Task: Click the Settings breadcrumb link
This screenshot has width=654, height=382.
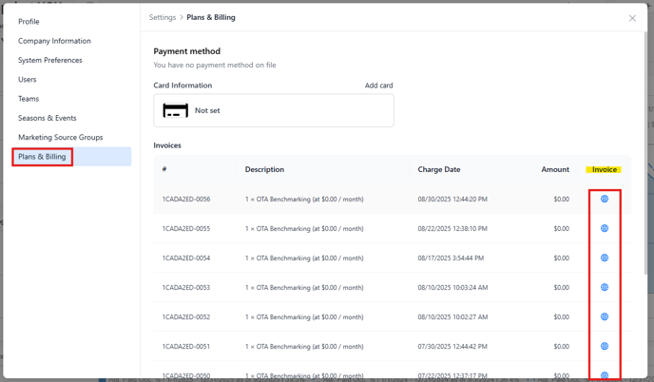Action: coord(163,17)
